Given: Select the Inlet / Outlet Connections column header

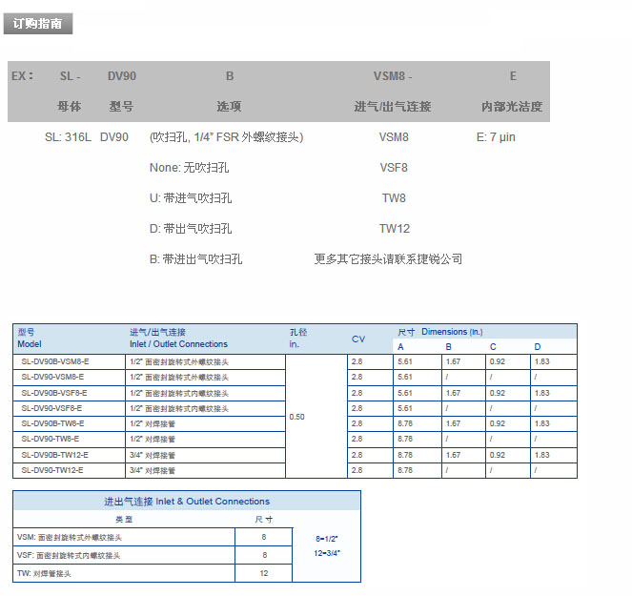Looking at the screenshot, I should [x=178, y=339].
